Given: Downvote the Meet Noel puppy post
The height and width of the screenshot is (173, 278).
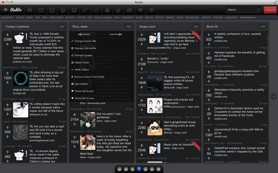Looking at the screenshot, I should [75, 146].
